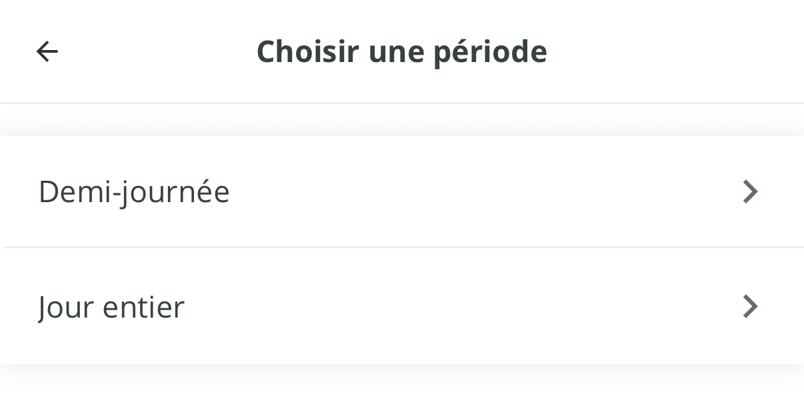Open Demi-journée via its right chevron

click(751, 191)
